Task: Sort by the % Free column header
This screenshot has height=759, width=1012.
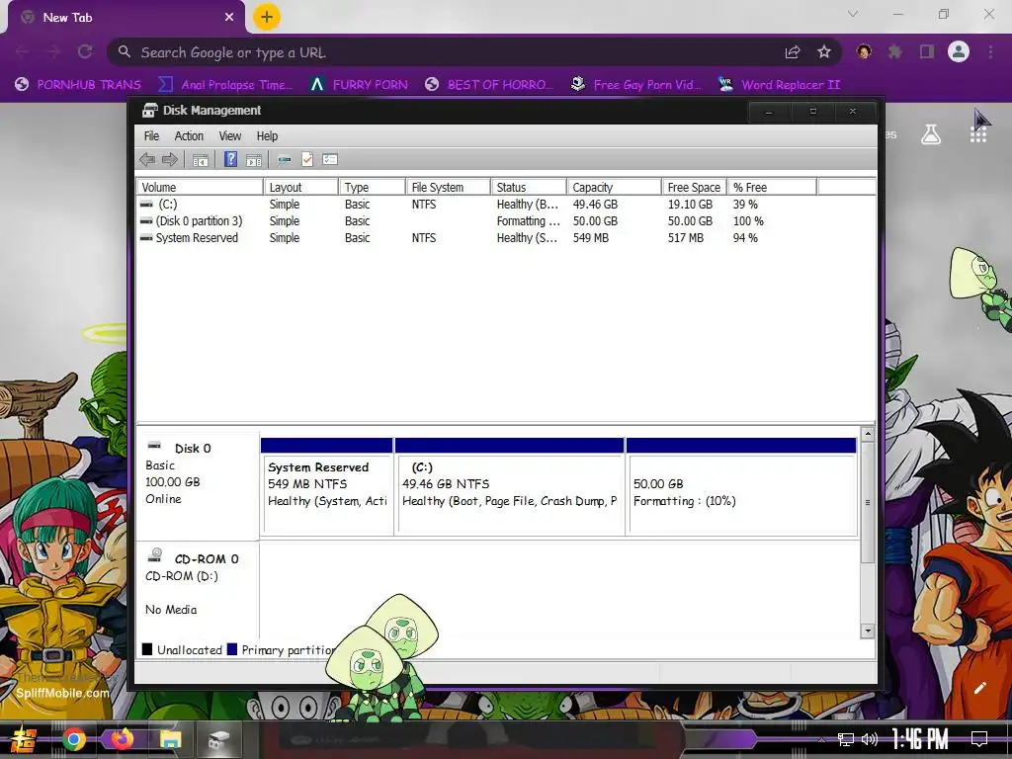Action: point(772,187)
